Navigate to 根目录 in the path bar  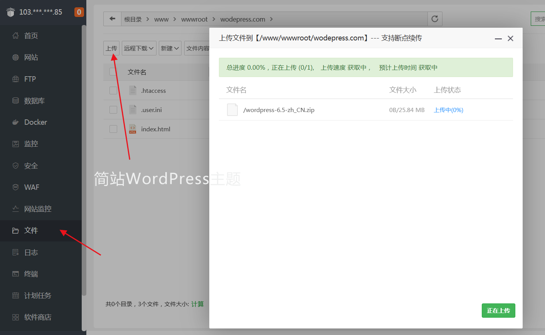133,19
